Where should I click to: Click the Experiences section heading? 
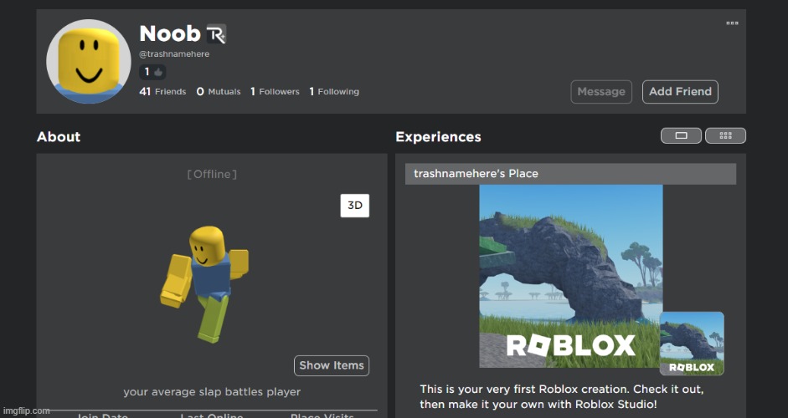point(438,136)
